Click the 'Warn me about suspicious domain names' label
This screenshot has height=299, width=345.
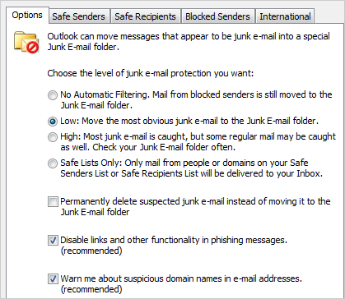[x=181, y=283]
